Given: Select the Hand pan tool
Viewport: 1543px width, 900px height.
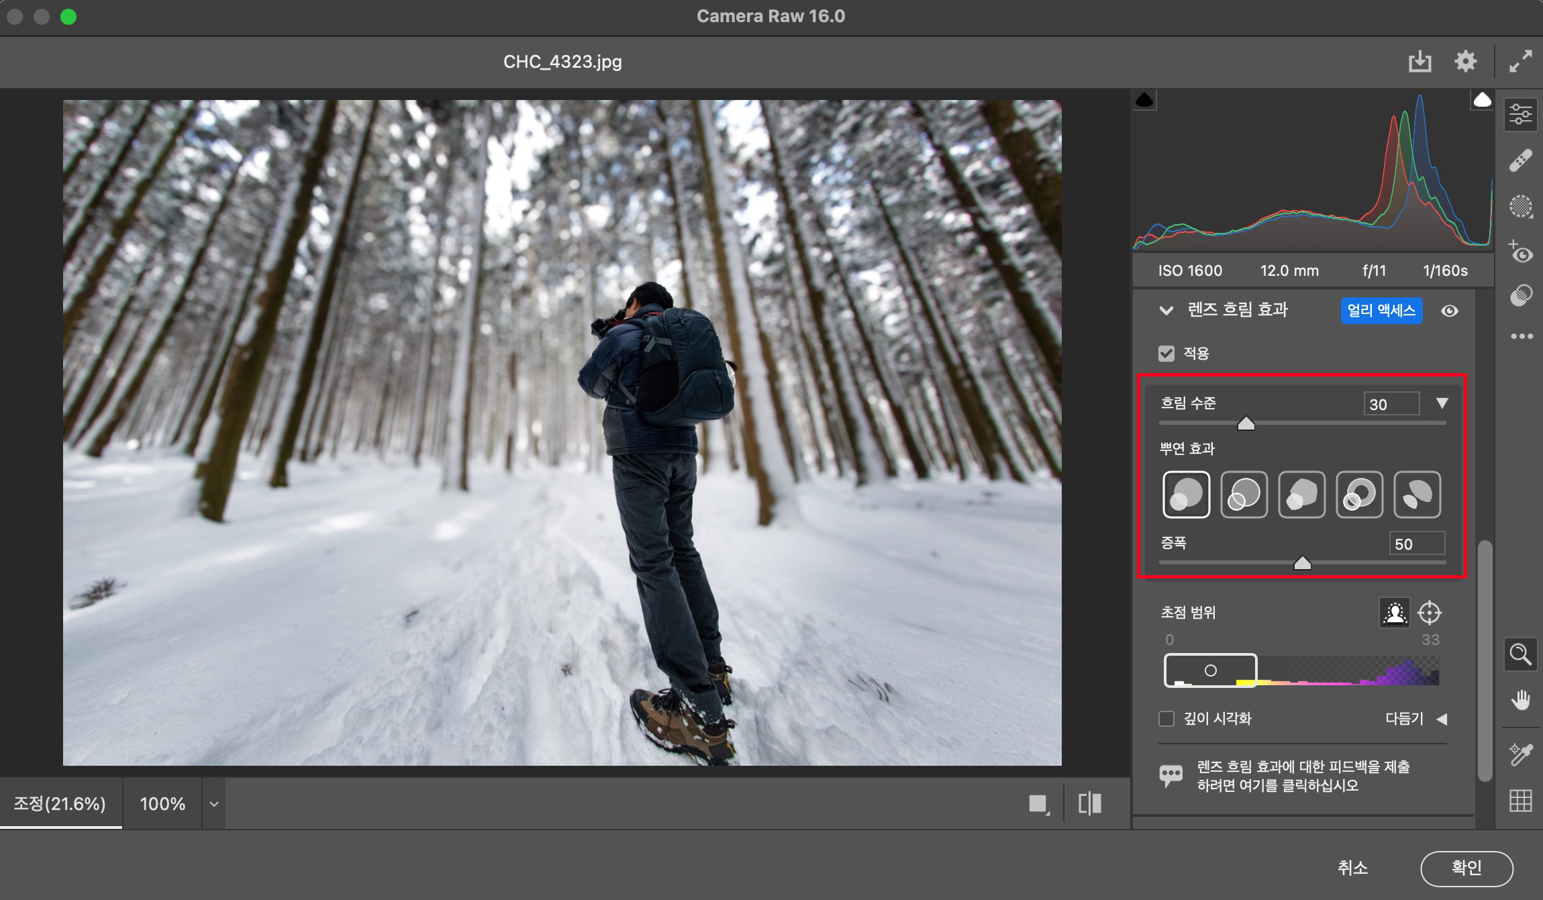Looking at the screenshot, I should [1520, 700].
